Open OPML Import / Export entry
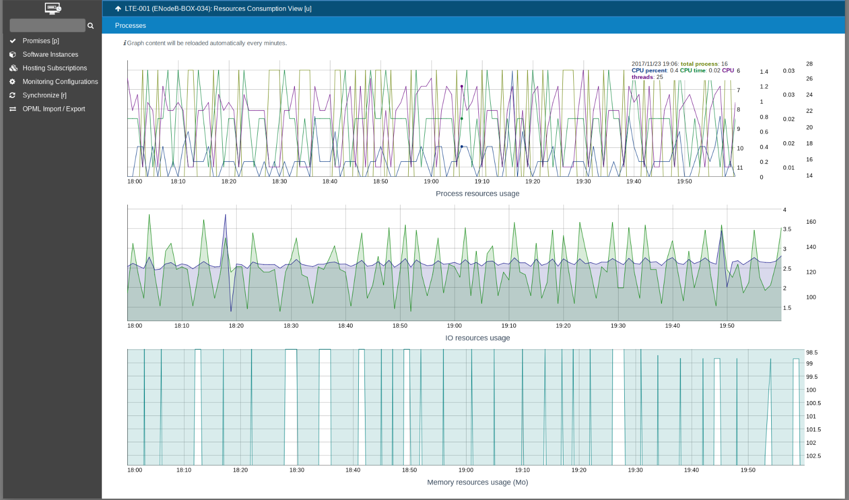Screen dimensions: 849x500 [54, 109]
